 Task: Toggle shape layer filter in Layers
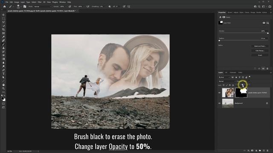[243, 77]
